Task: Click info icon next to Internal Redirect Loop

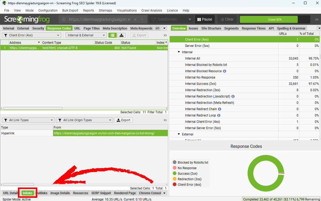Action: pos(219,116)
